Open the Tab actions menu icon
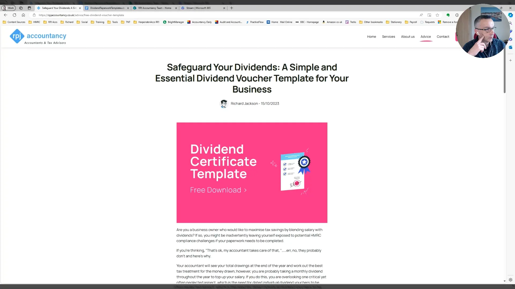The image size is (515, 289). [x=29, y=8]
